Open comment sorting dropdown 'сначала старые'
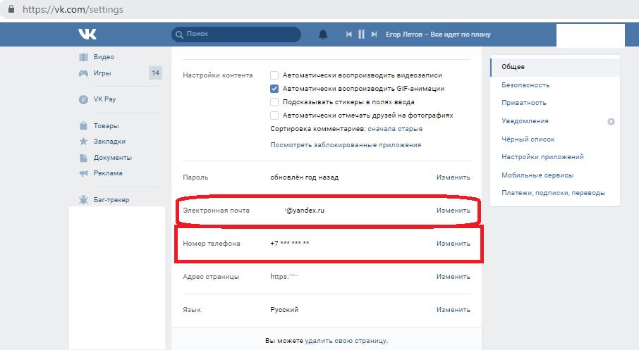This screenshot has width=639, height=350. tap(395, 129)
